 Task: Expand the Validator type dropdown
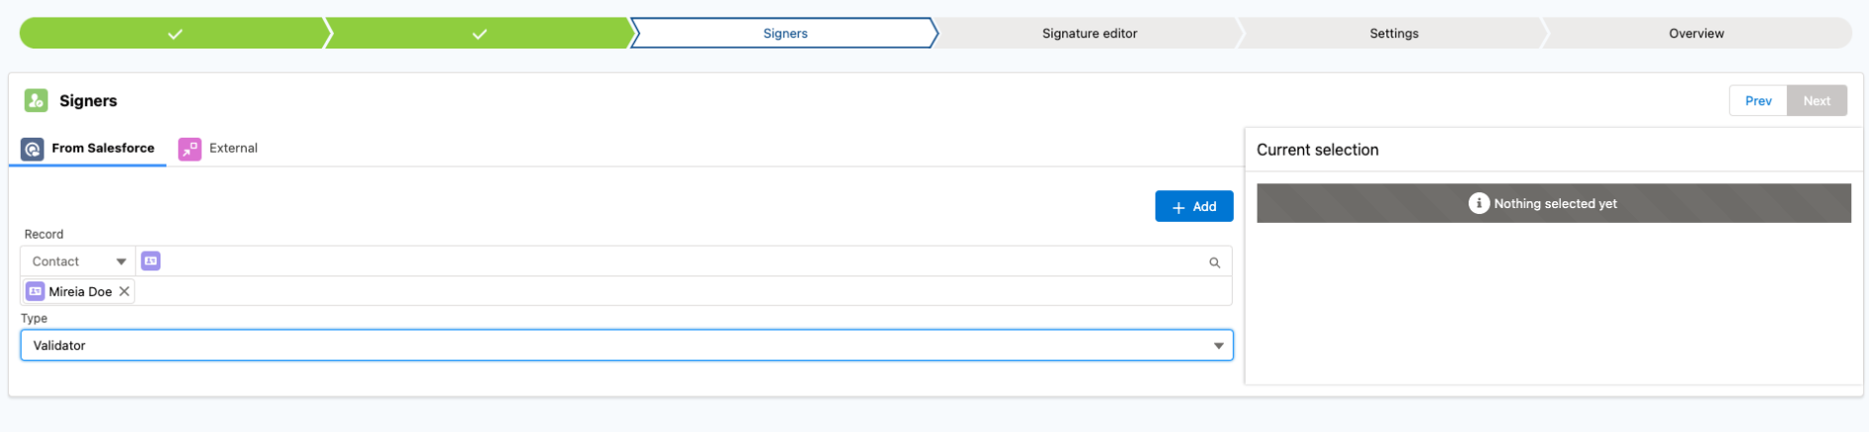(626, 345)
